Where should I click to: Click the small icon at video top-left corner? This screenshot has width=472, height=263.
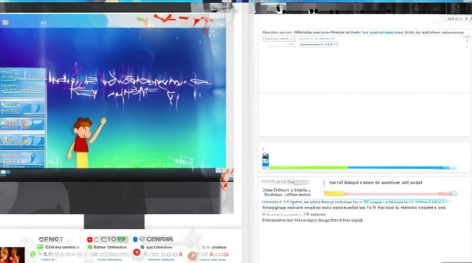pyautogui.click(x=5, y=22)
